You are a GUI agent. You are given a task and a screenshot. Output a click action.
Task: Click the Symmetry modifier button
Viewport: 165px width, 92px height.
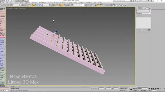point(140,16)
